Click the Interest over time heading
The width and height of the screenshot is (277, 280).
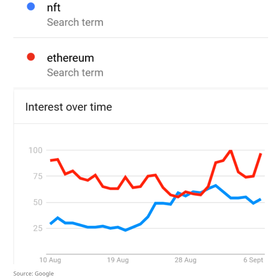[x=68, y=107]
